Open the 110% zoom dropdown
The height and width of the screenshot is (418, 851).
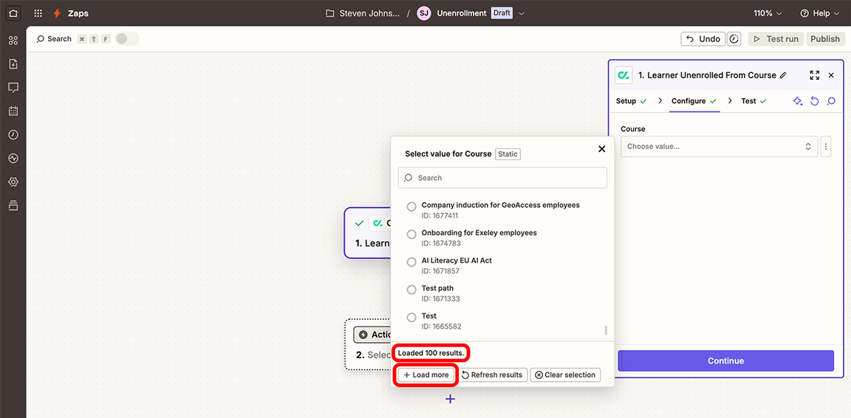pyautogui.click(x=768, y=13)
